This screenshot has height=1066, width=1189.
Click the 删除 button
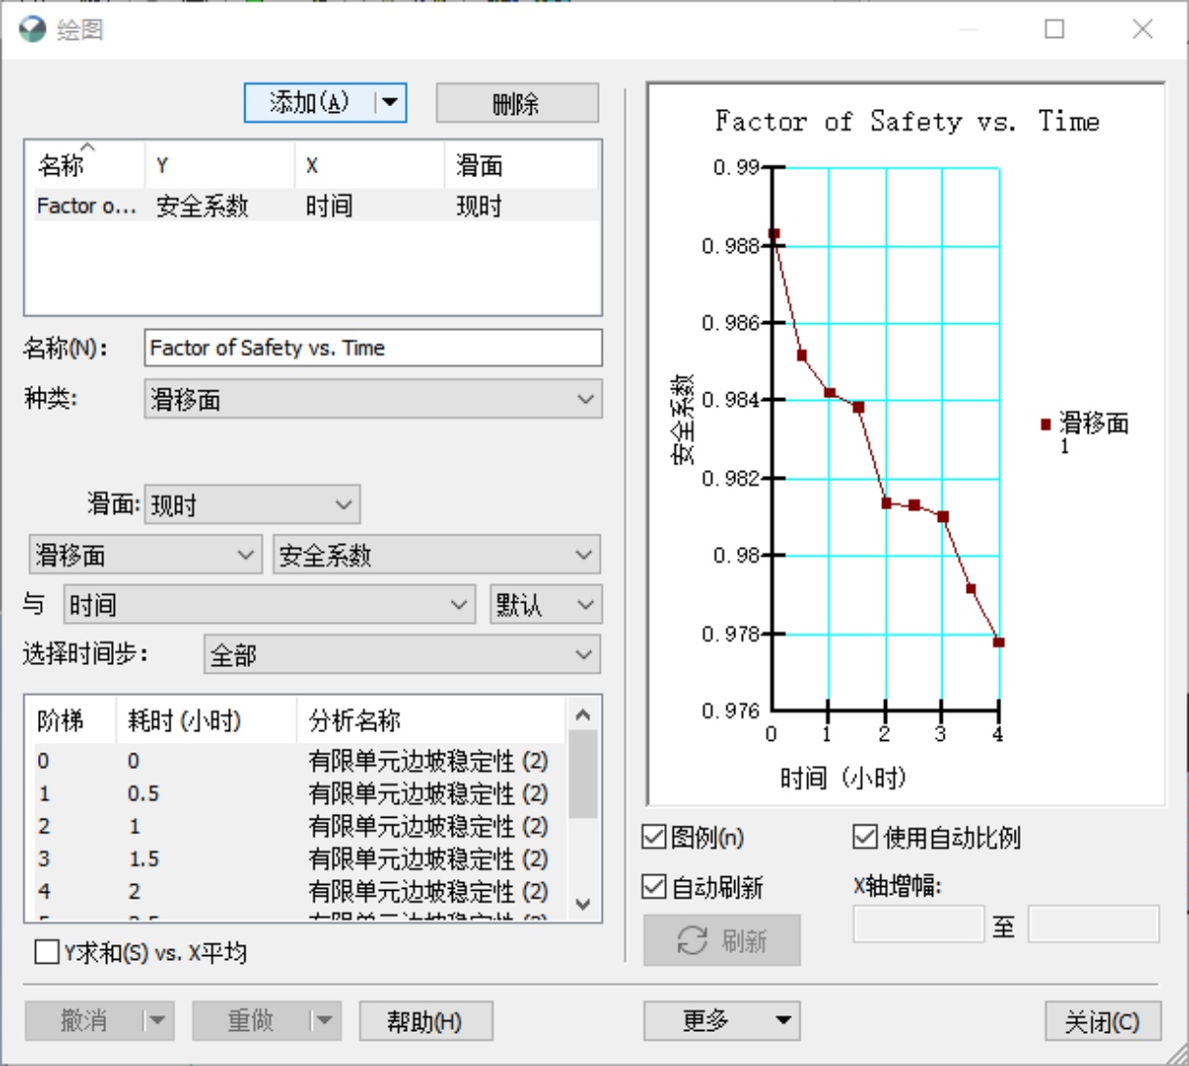point(516,103)
